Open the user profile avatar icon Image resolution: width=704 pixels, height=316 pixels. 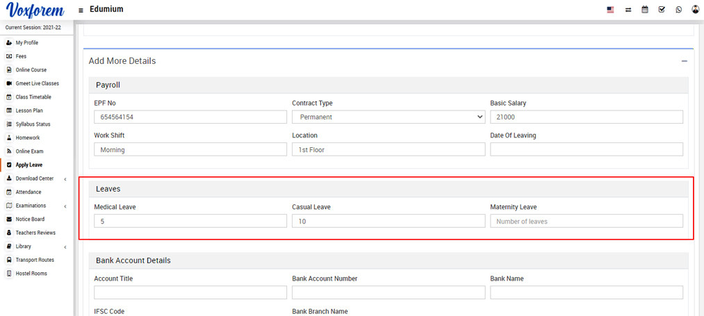[x=696, y=10]
